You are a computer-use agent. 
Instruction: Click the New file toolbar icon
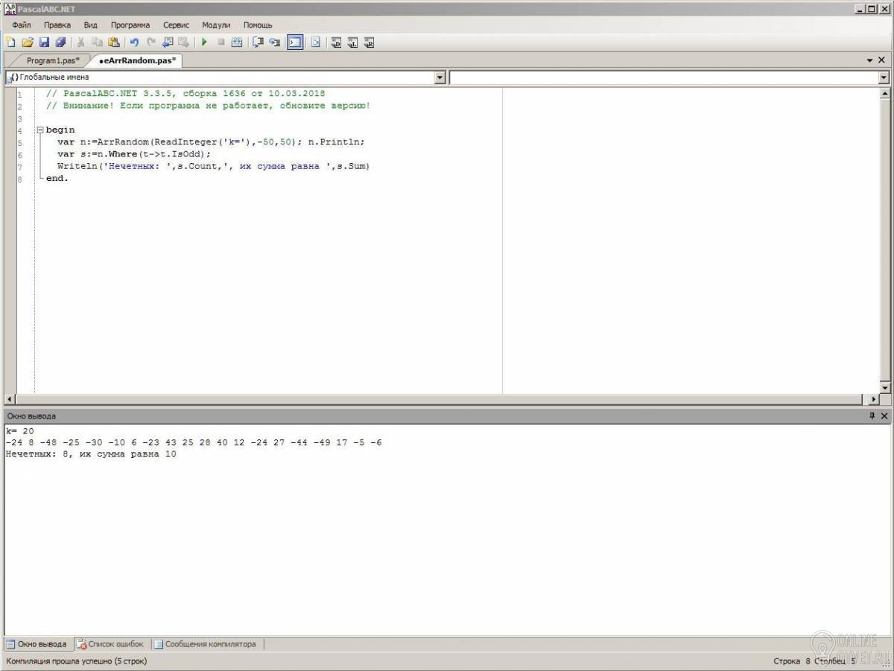(10, 42)
